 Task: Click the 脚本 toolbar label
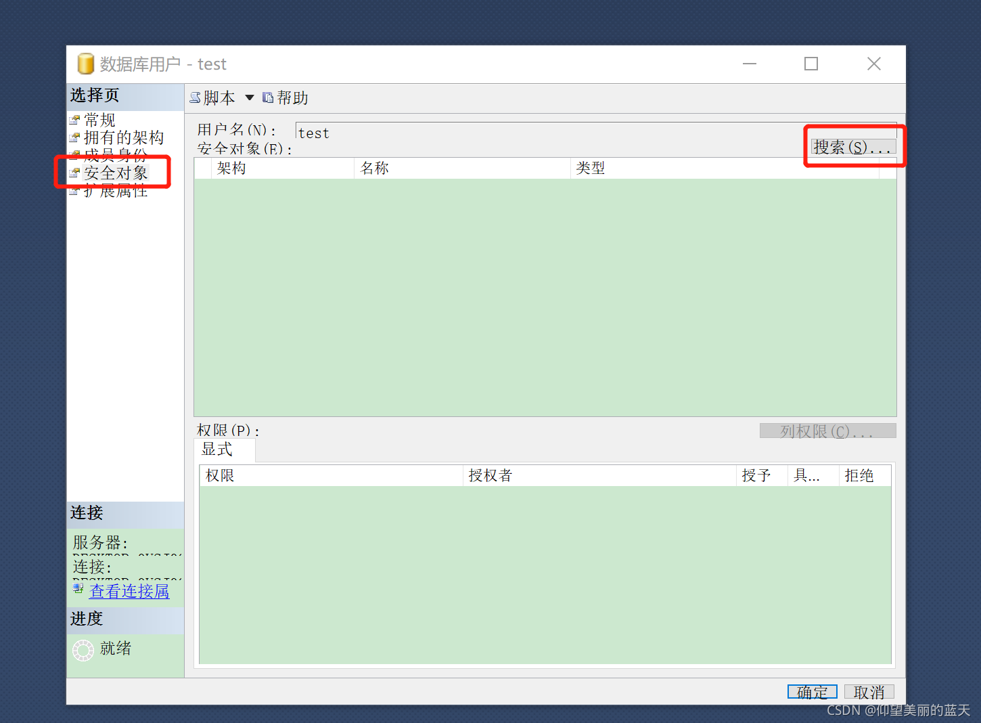[219, 98]
